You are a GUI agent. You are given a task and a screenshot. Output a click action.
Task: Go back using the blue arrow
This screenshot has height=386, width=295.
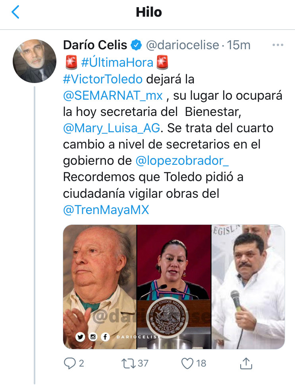point(15,12)
